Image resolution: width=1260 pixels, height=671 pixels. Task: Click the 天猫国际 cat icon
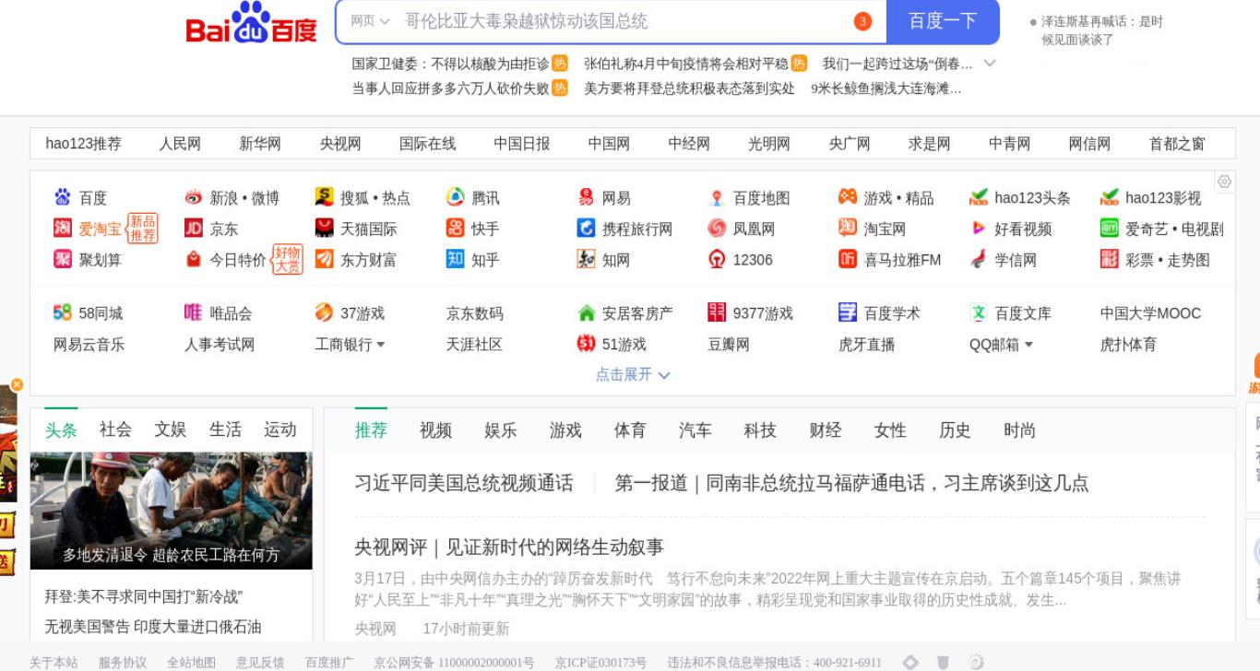coord(324,228)
